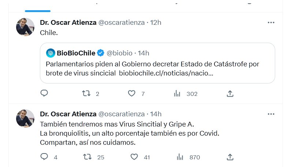View analytics for the 870-views tweet
The image size is (284, 167).
pyautogui.click(x=180, y=157)
